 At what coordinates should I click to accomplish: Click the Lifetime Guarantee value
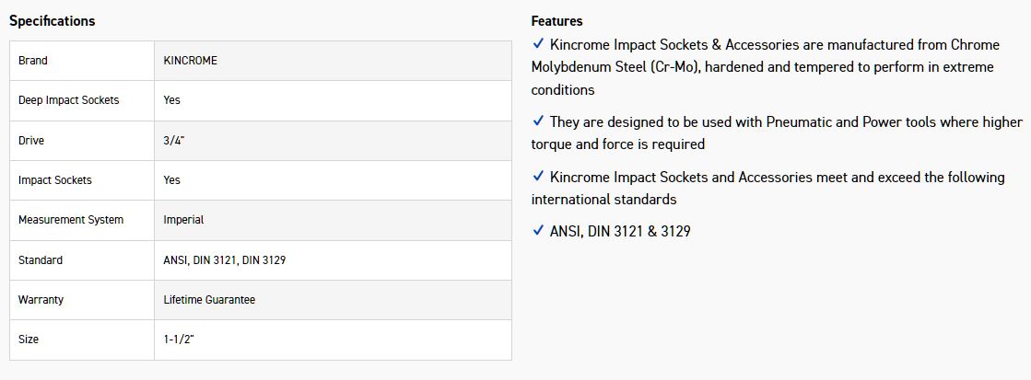coord(209,300)
